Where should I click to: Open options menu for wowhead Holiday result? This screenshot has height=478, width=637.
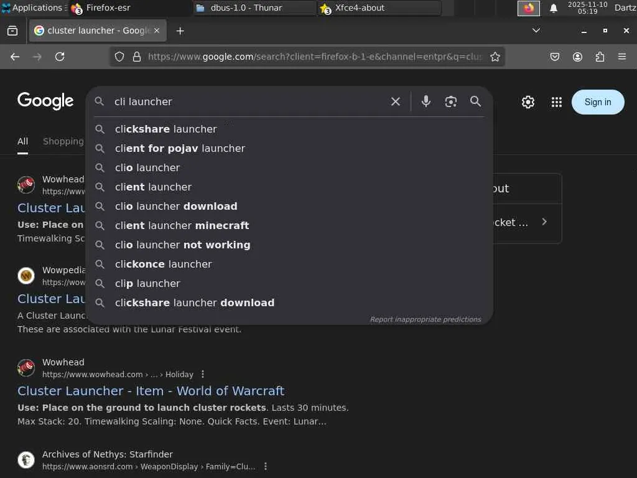(x=203, y=374)
